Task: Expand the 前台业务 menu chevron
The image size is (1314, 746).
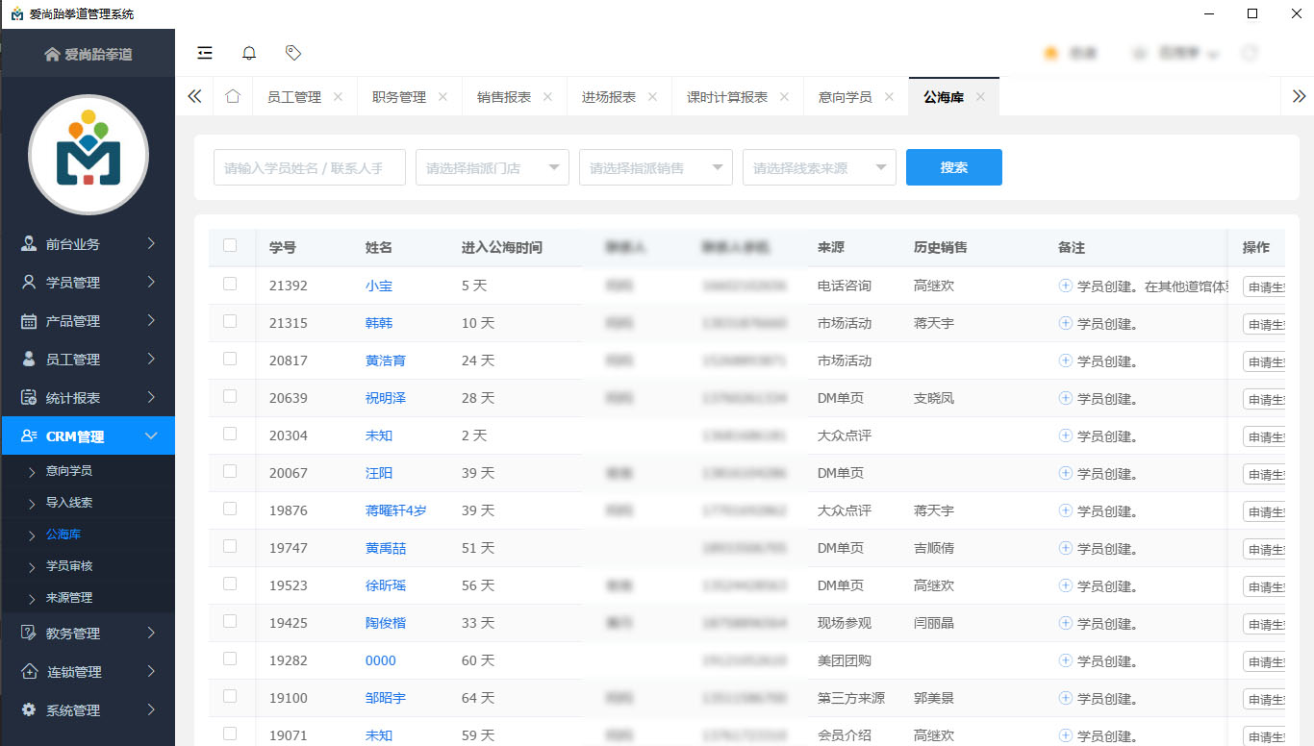Action: coord(151,244)
